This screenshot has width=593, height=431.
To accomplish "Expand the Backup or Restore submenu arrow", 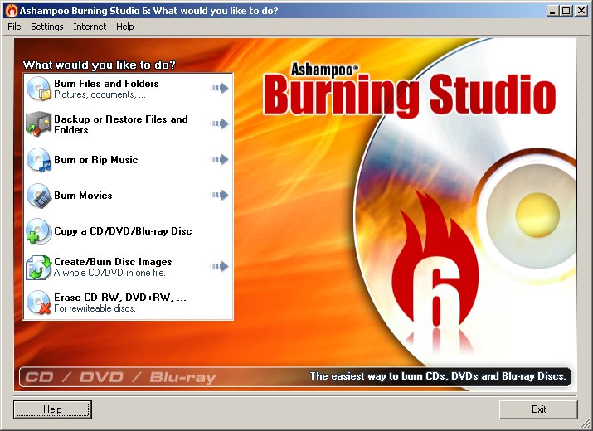I will (219, 124).
